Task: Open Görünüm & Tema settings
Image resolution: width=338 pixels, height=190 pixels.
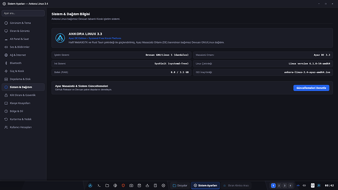Action: click(23, 23)
